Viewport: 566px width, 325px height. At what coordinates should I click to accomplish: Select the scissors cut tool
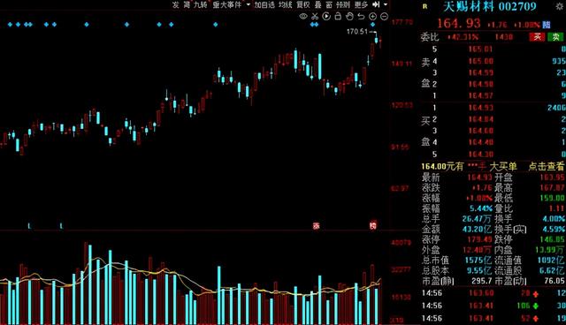coord(315,16)
